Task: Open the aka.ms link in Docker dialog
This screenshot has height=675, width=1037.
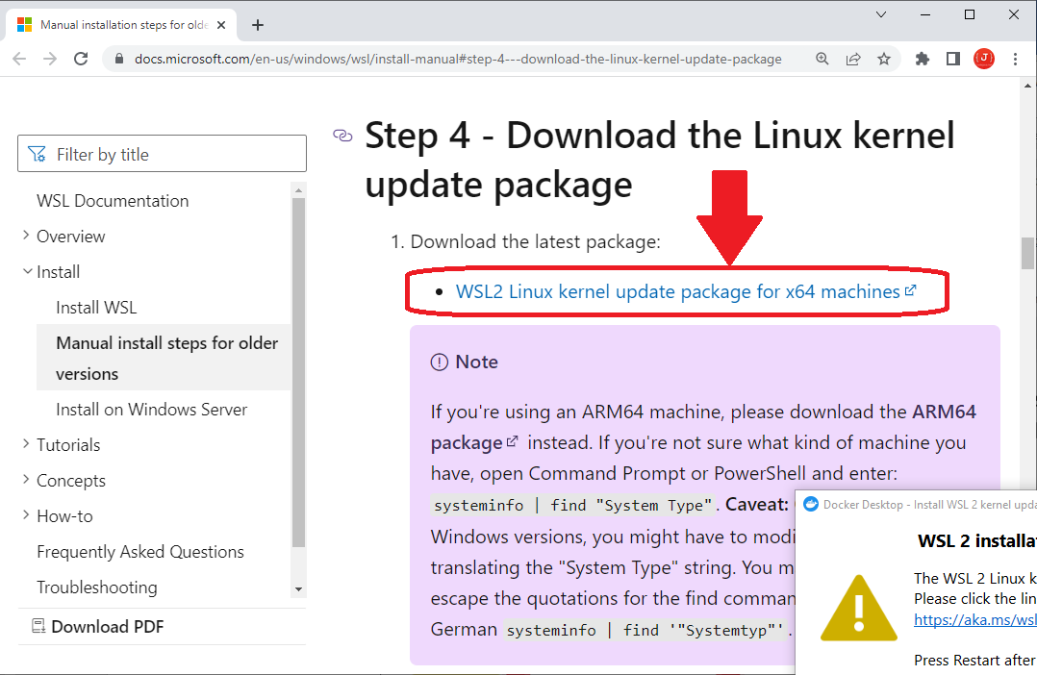Action: (x=974, y=619)
